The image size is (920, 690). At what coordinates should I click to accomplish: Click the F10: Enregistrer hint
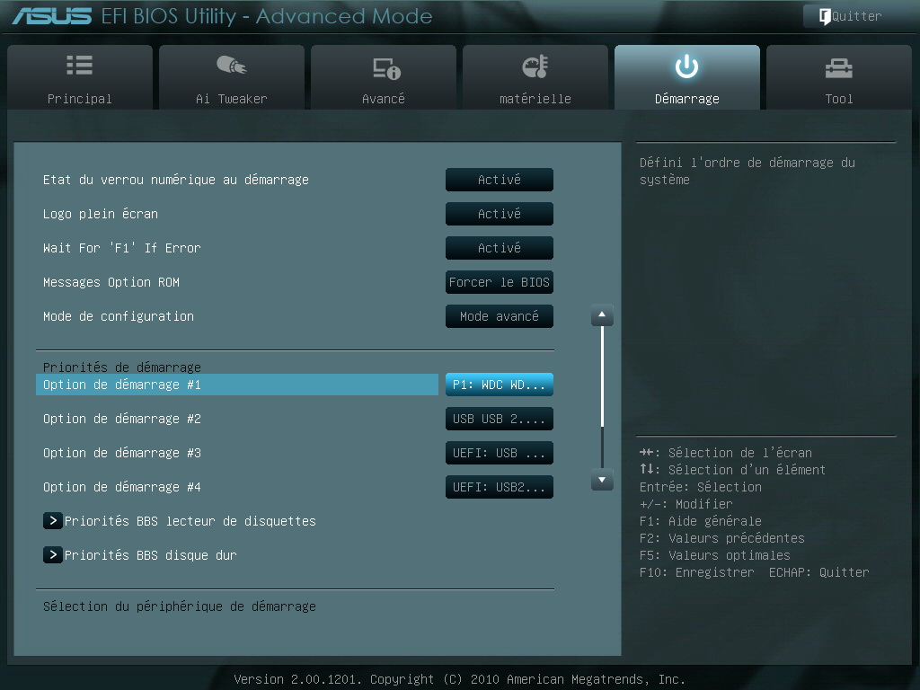click(696, 572)
